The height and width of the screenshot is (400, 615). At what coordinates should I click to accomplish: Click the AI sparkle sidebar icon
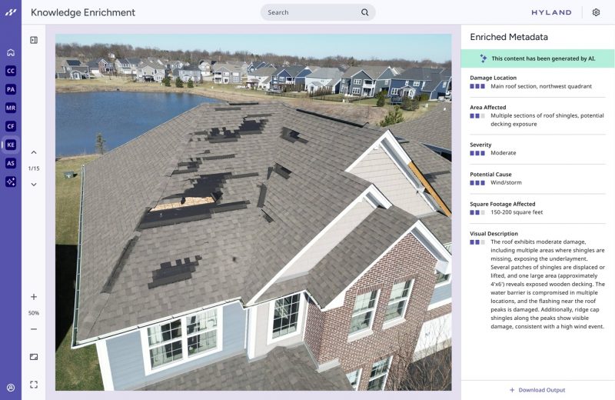pos(11,182)
